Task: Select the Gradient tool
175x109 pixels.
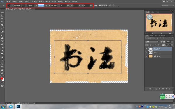Action: pos(2,47)
